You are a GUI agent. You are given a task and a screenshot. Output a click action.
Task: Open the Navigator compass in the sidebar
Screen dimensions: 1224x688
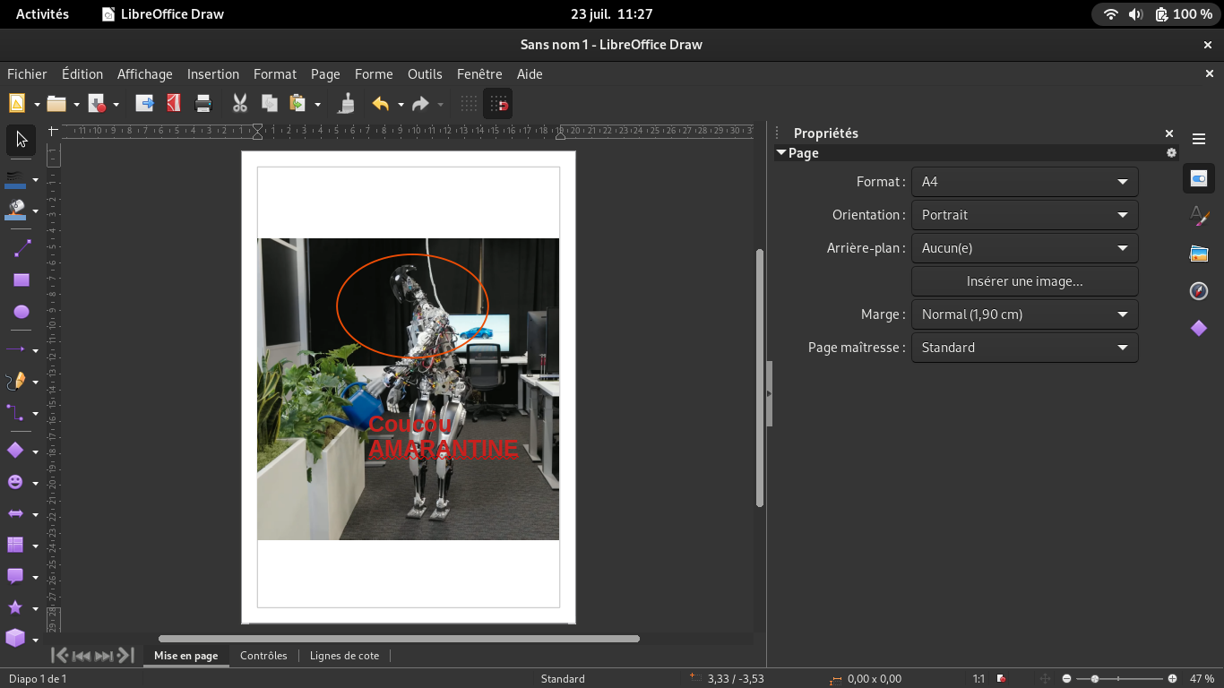(1199, 291)
